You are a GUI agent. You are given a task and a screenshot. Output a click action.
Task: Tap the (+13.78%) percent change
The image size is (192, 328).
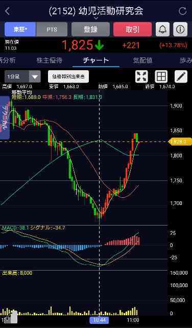coord(174,46)
